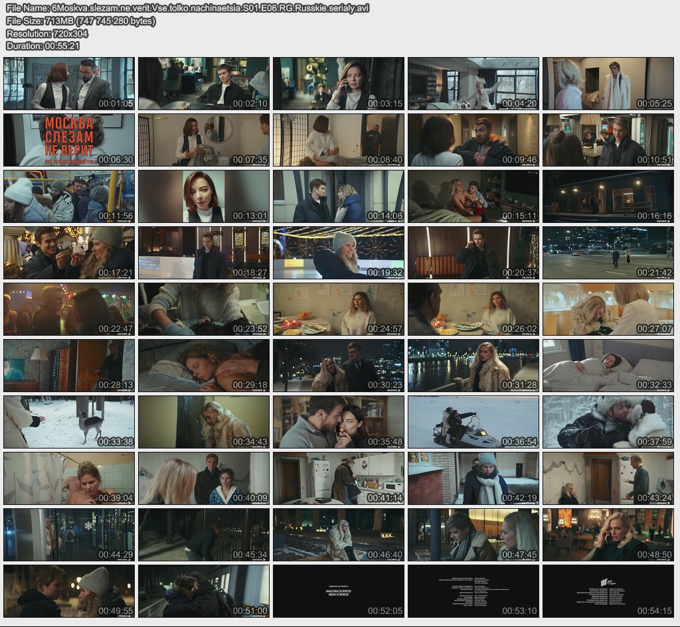Click the Resolution 720x304 text
Screen dimensions: 680x627
tap(46, 33)
